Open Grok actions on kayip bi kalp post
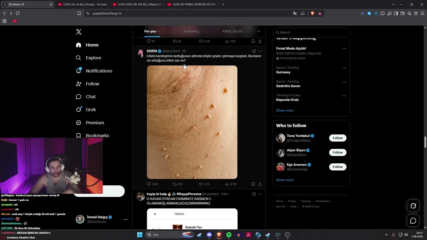This screenshot has height=240, width=427. click(x=254, y=194)
